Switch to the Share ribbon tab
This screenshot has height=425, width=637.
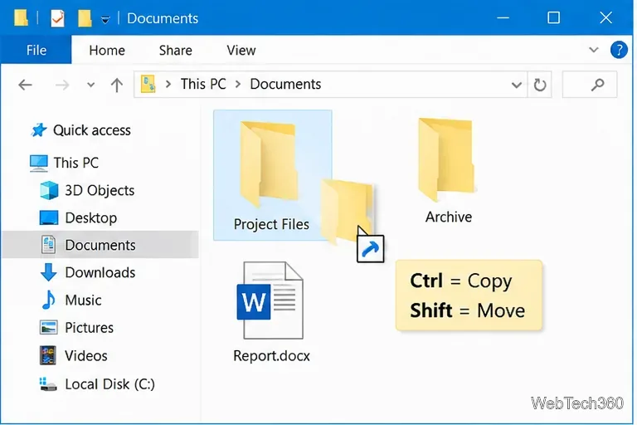pyautogui.click(x=176, y=50)
